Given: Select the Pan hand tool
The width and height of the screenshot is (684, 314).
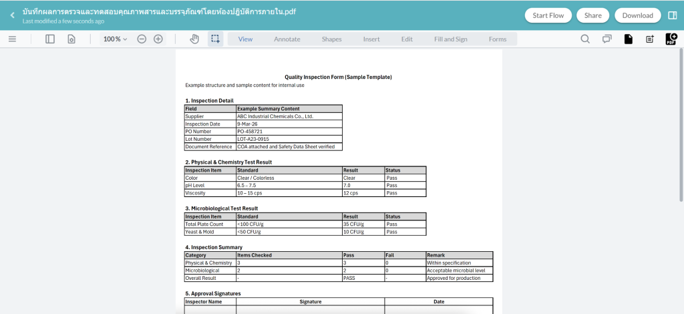Looking at the screenshot, I should (x=194, y=39).
